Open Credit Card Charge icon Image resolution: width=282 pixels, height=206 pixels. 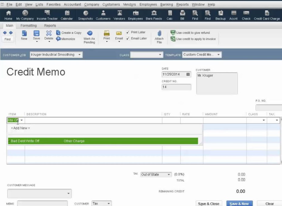point(267,15)
